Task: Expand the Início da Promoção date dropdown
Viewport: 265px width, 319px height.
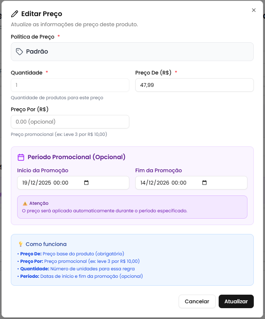Action: (x=86, y=183)
